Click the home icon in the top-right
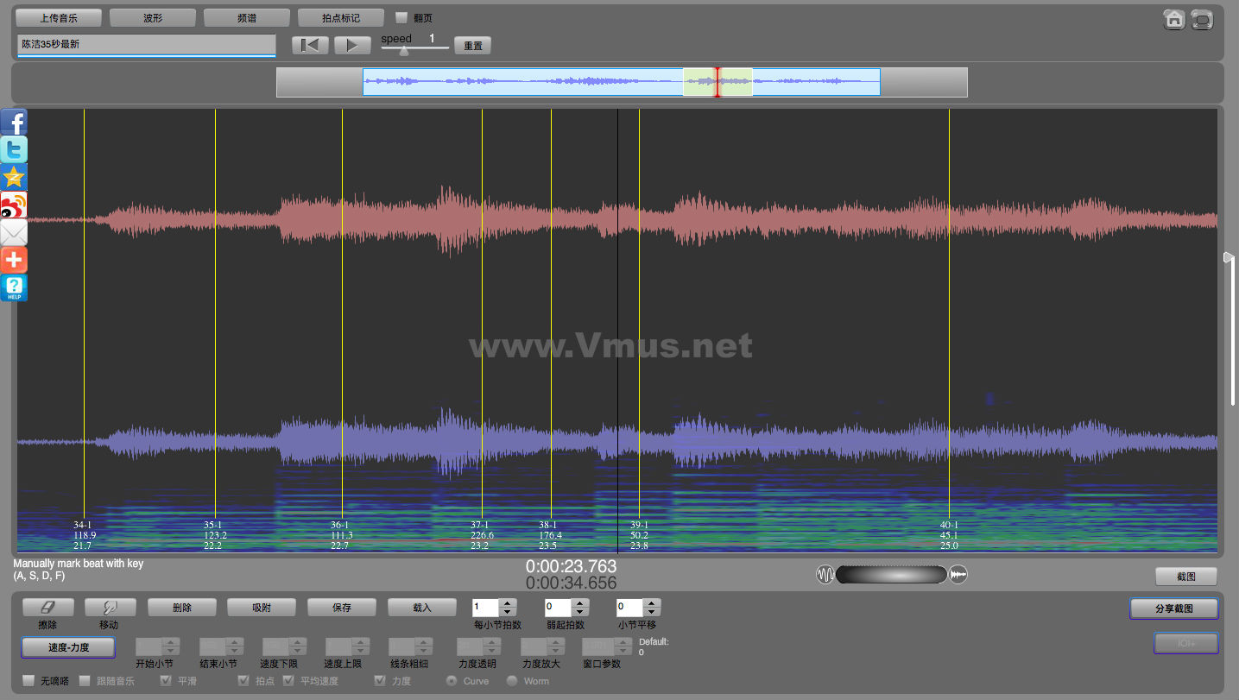The image size is (1239, 700). pos(1173,20)
